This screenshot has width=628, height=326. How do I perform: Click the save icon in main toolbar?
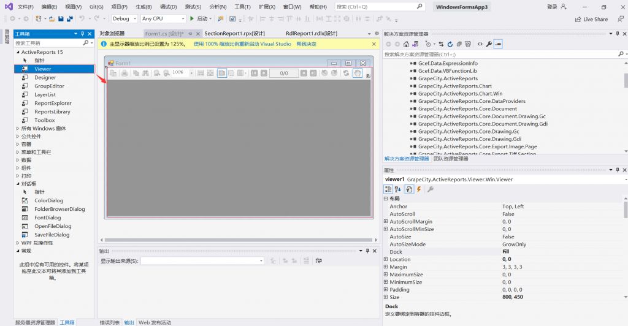point(61,18)
